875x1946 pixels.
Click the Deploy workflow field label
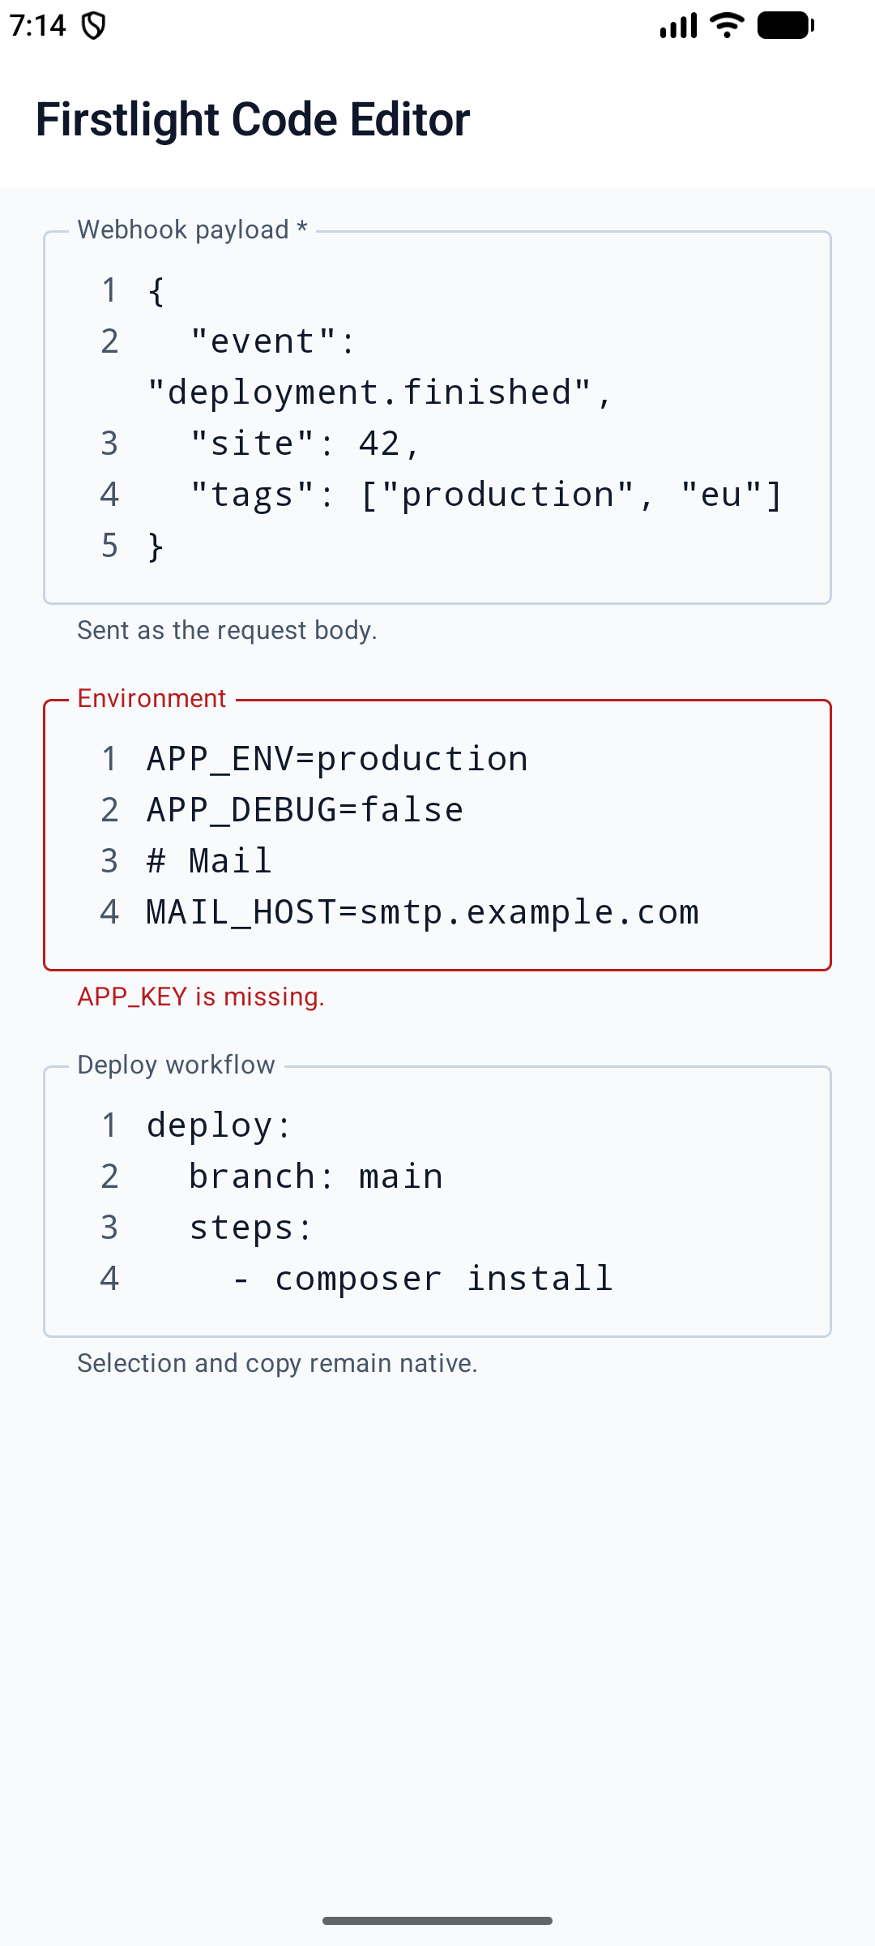coord(176,1065)
